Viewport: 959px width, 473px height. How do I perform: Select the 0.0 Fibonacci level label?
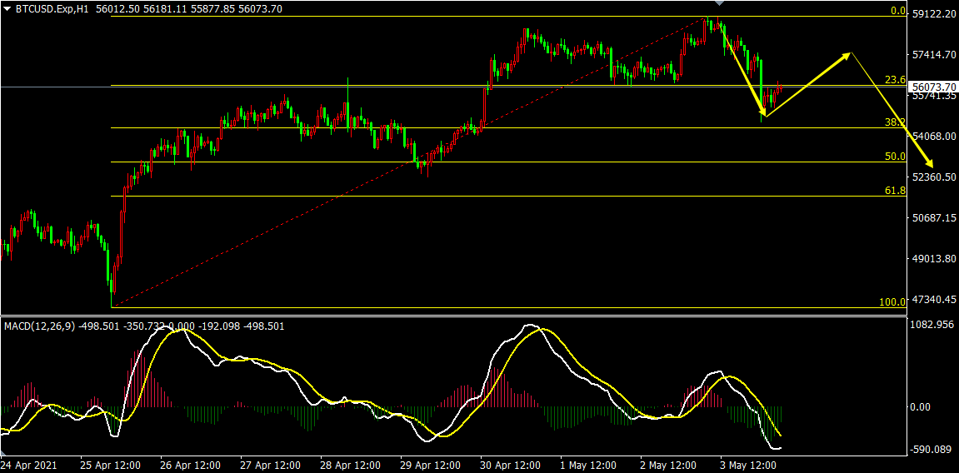898,10
